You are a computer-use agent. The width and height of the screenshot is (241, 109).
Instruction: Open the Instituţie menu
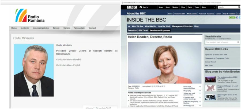pos(25,28)
